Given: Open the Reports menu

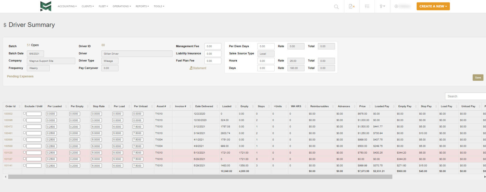Looking at the screenshot, I should [142, 6].
